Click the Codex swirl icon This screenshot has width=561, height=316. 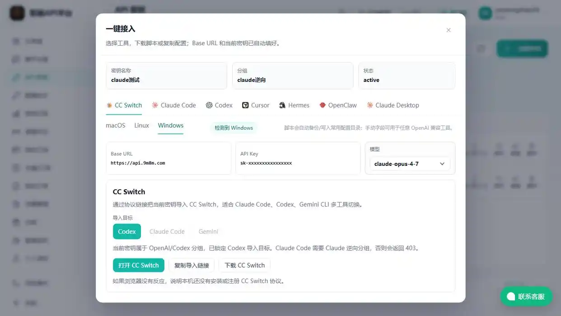(209, 105)
